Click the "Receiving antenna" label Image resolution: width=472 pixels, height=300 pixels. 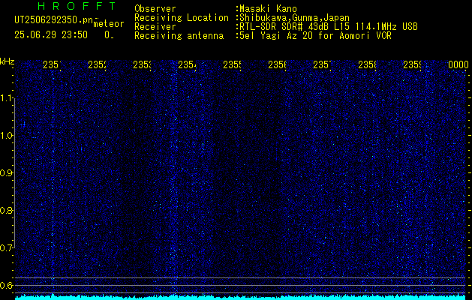point(179,36)
